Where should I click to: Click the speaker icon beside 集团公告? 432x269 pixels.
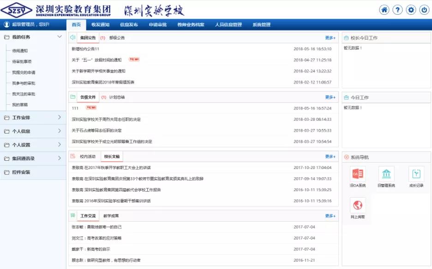(73, 37)
